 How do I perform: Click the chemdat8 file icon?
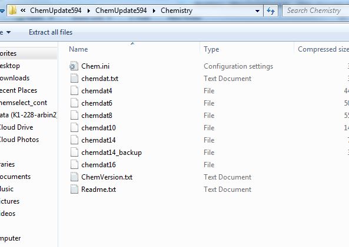coord(74,115)
